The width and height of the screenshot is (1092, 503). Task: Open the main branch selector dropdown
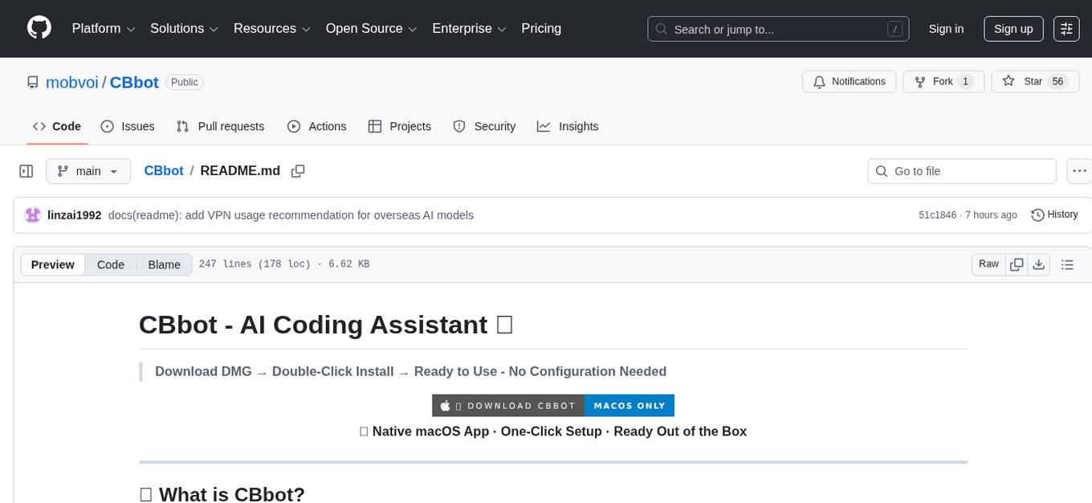coord(88,170)
